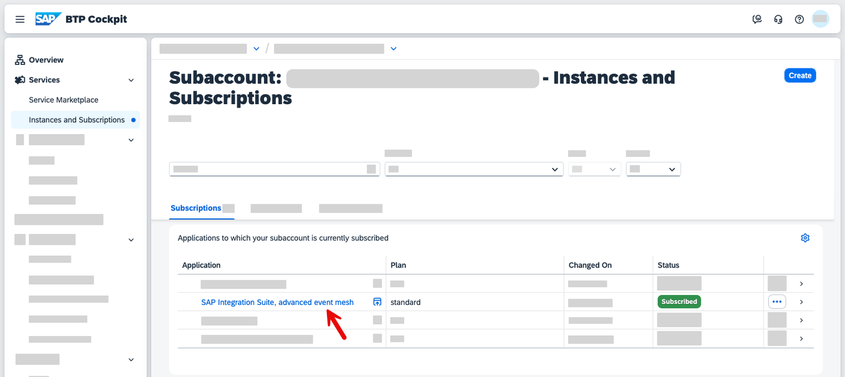
Task: Open actions menu for advanced event mesh row
Action: pyautogui.click(x=777, y=302)
